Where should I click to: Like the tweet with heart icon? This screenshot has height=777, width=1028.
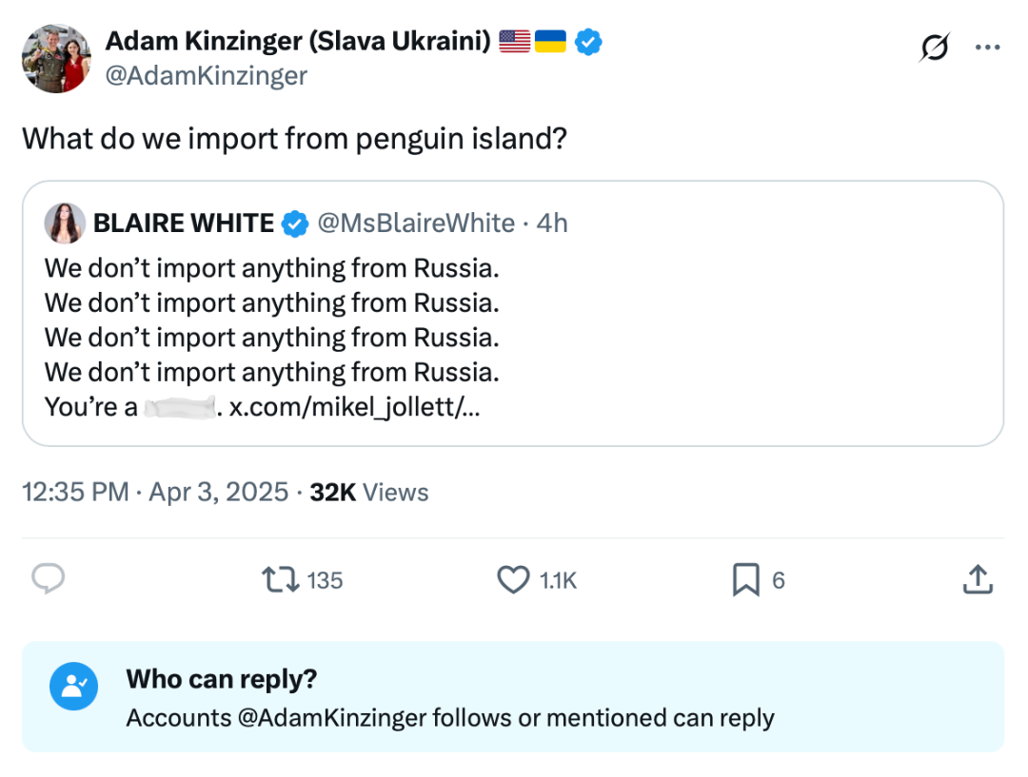(514, 579)
